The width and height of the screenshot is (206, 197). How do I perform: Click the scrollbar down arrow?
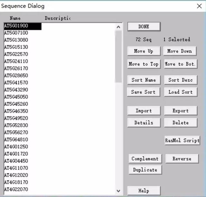(x=118, y=191)
